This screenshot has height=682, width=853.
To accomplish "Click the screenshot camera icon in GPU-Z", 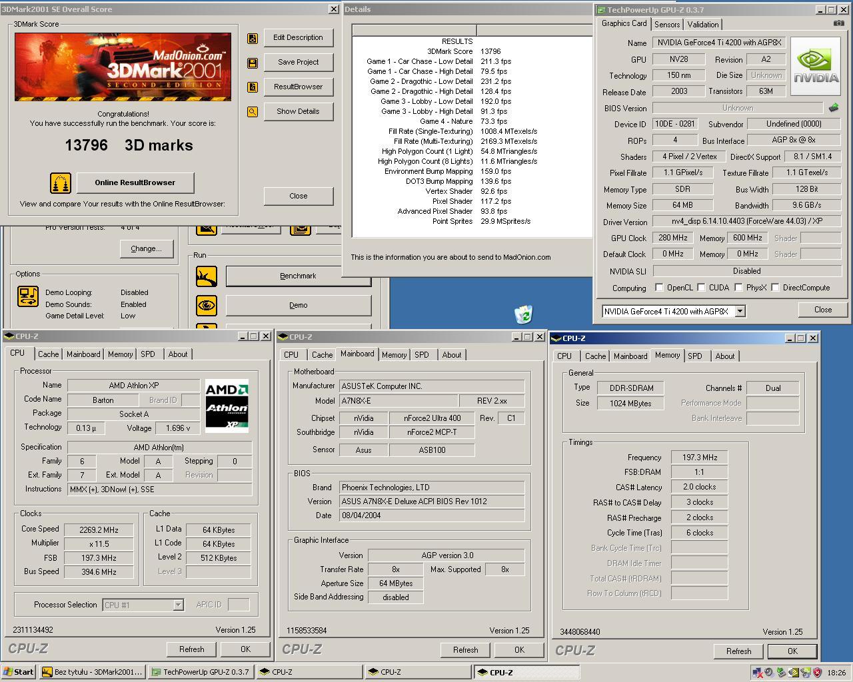I will 838,22.
